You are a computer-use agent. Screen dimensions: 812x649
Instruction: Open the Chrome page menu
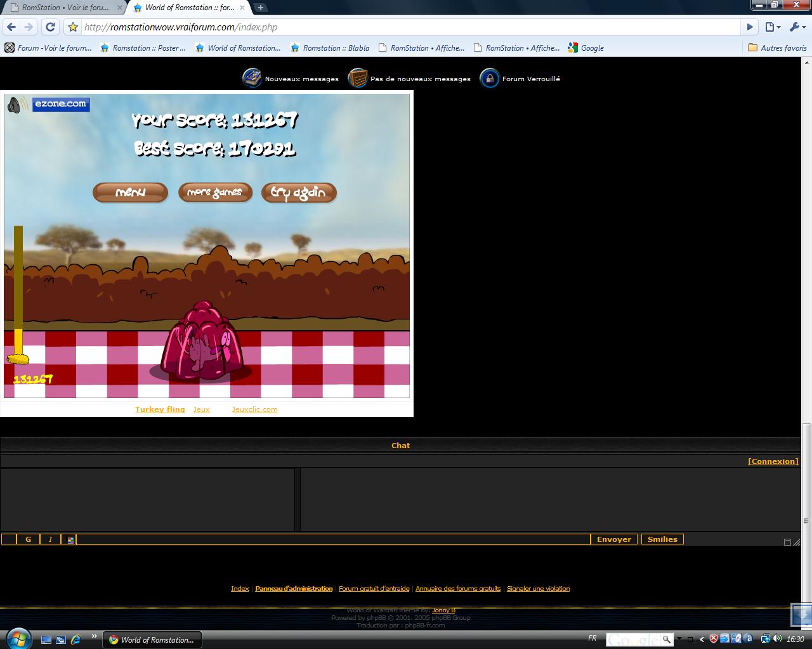pos(772,27)
